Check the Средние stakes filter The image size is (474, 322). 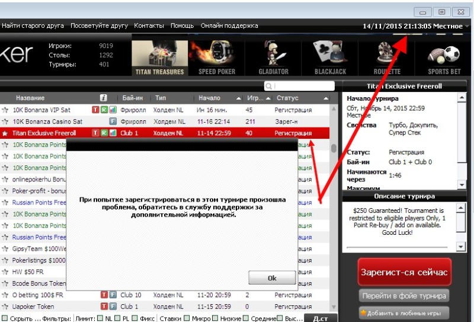(246, 318)
